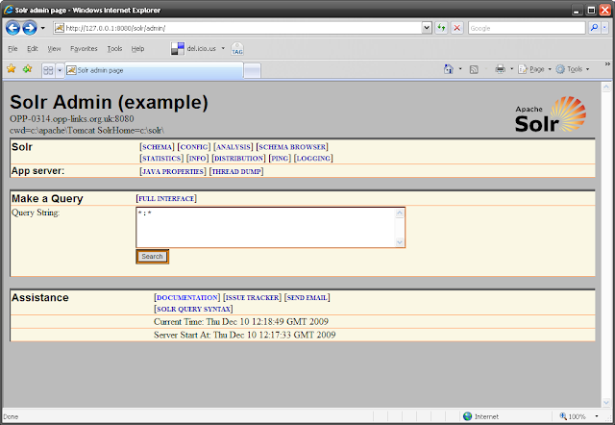Click the Google search box
This screenshot has width=615, height=425.
[x=527, y=28]
